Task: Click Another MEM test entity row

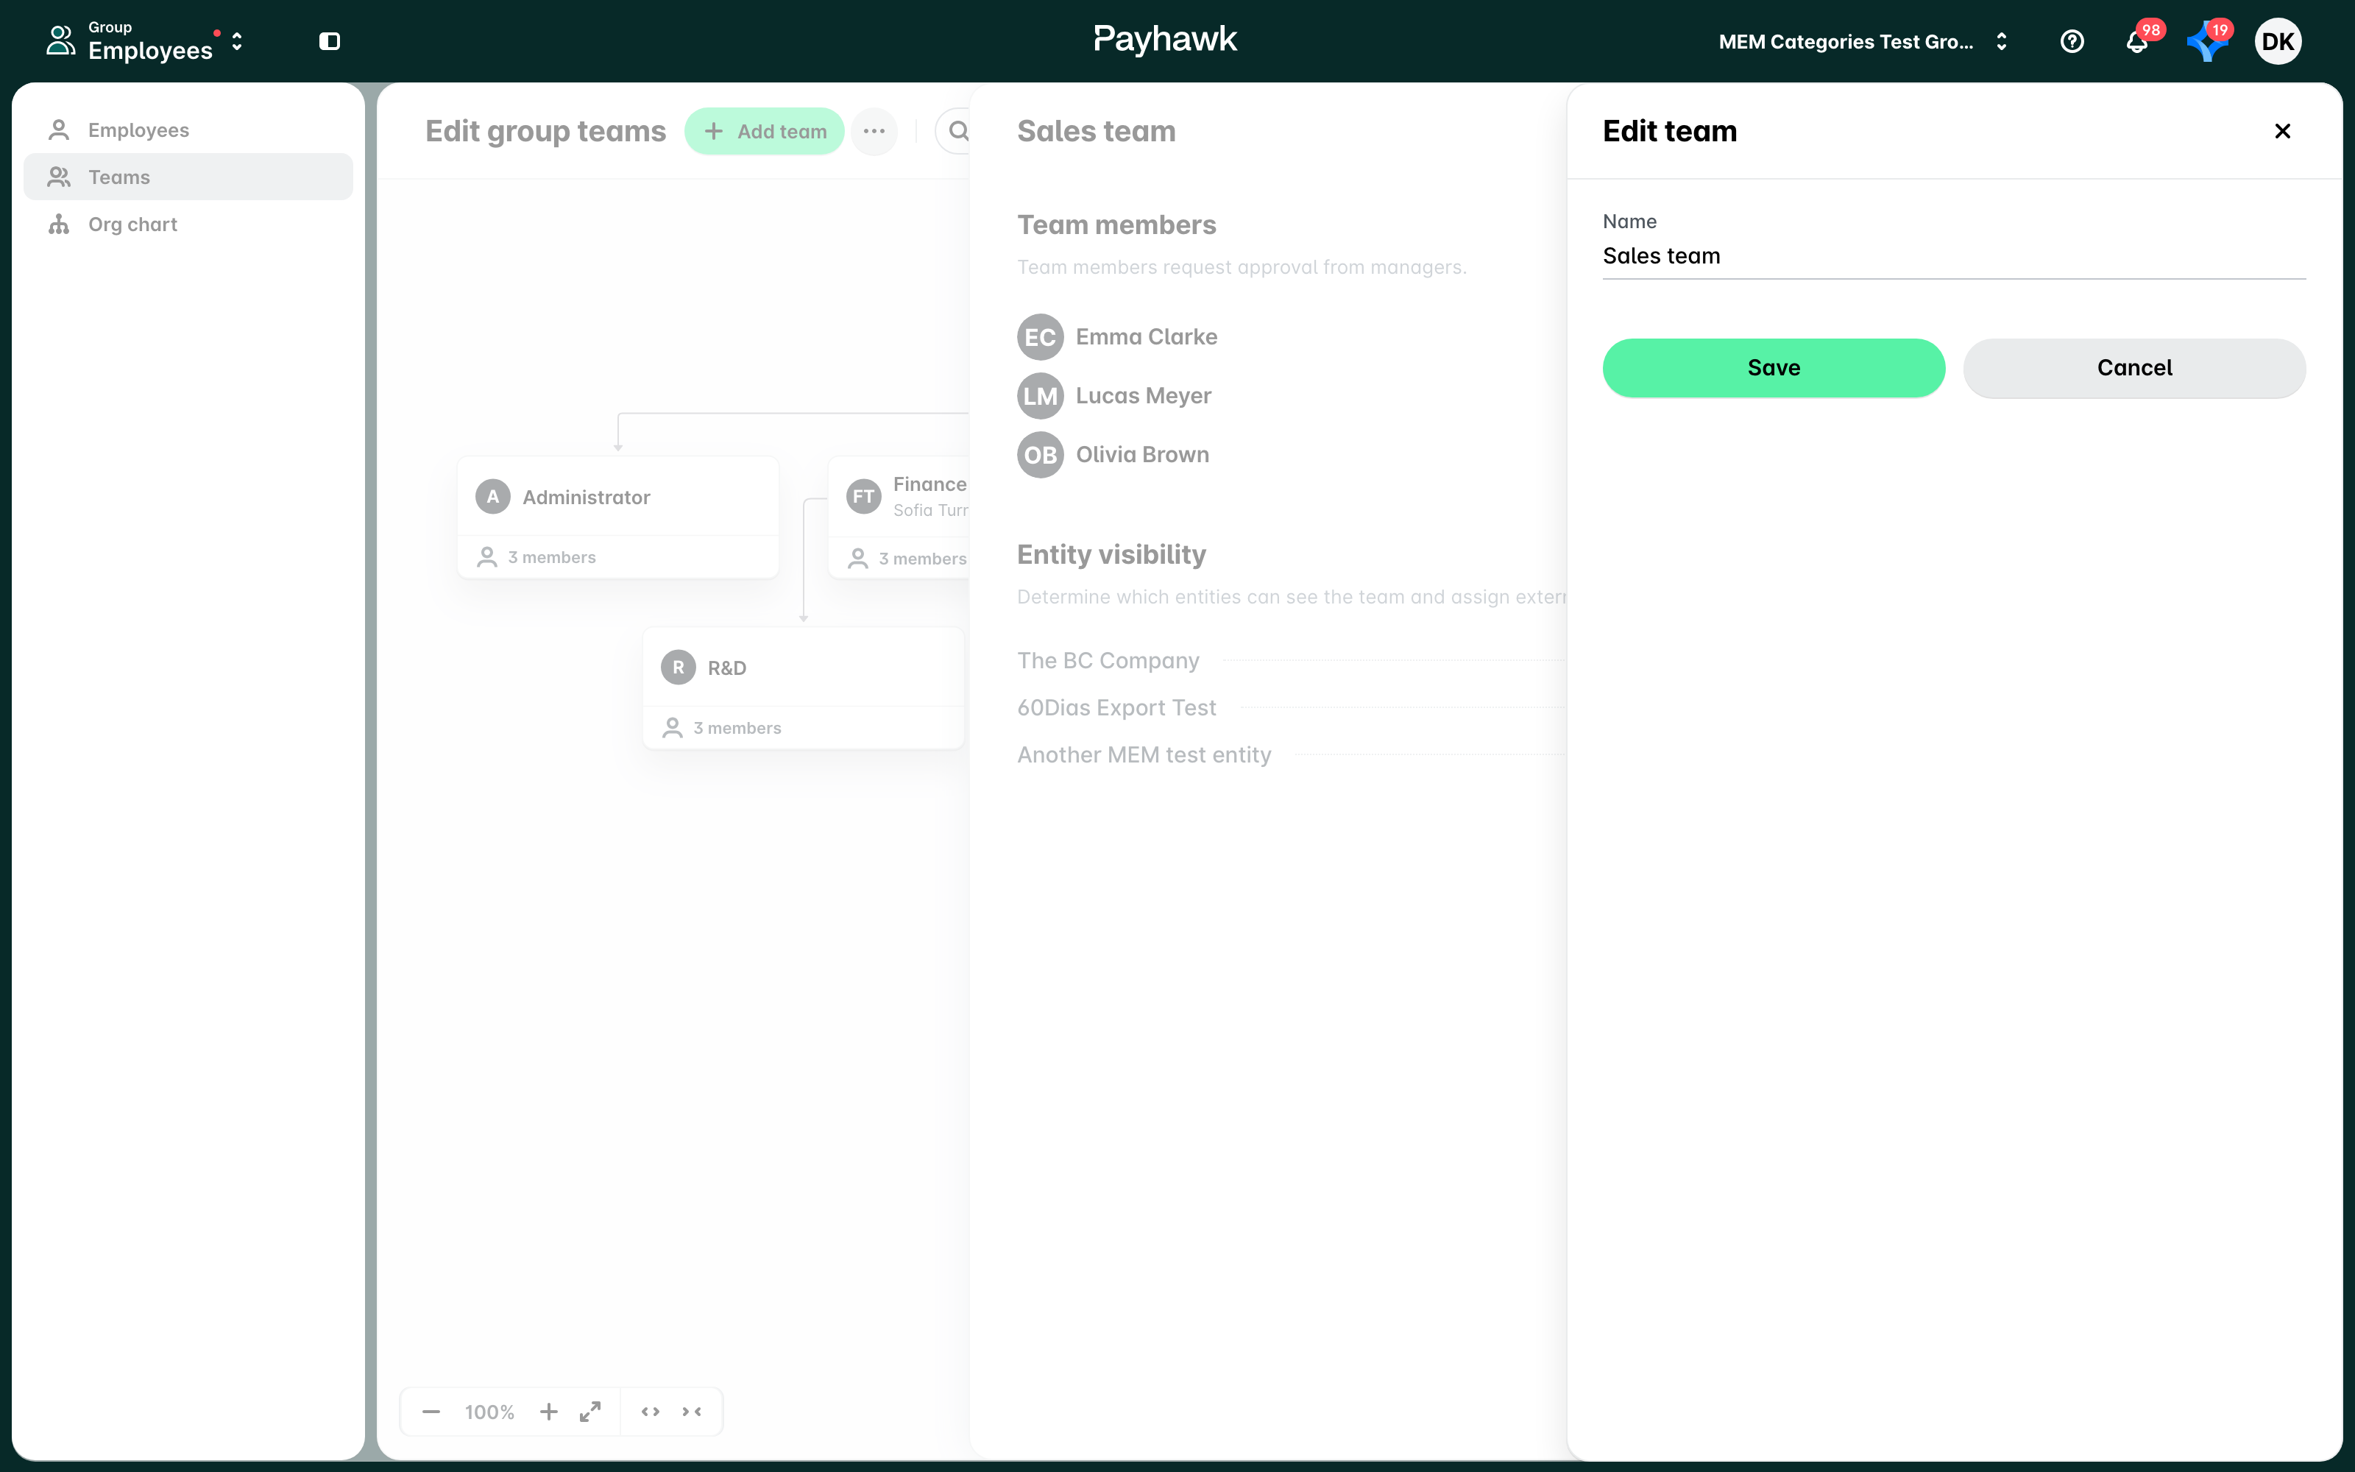Action: click(x=1292, y=754)
